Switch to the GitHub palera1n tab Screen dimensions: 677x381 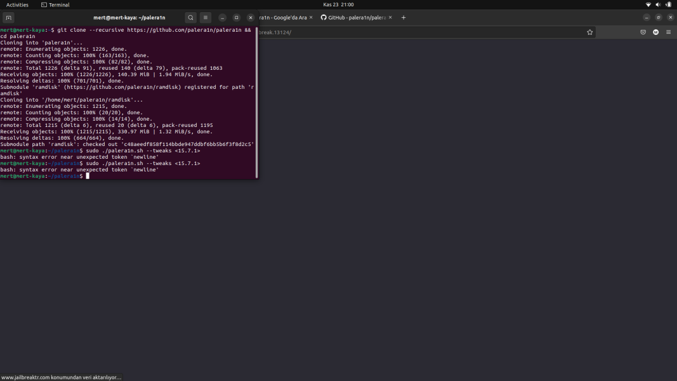tap(353, 17)
